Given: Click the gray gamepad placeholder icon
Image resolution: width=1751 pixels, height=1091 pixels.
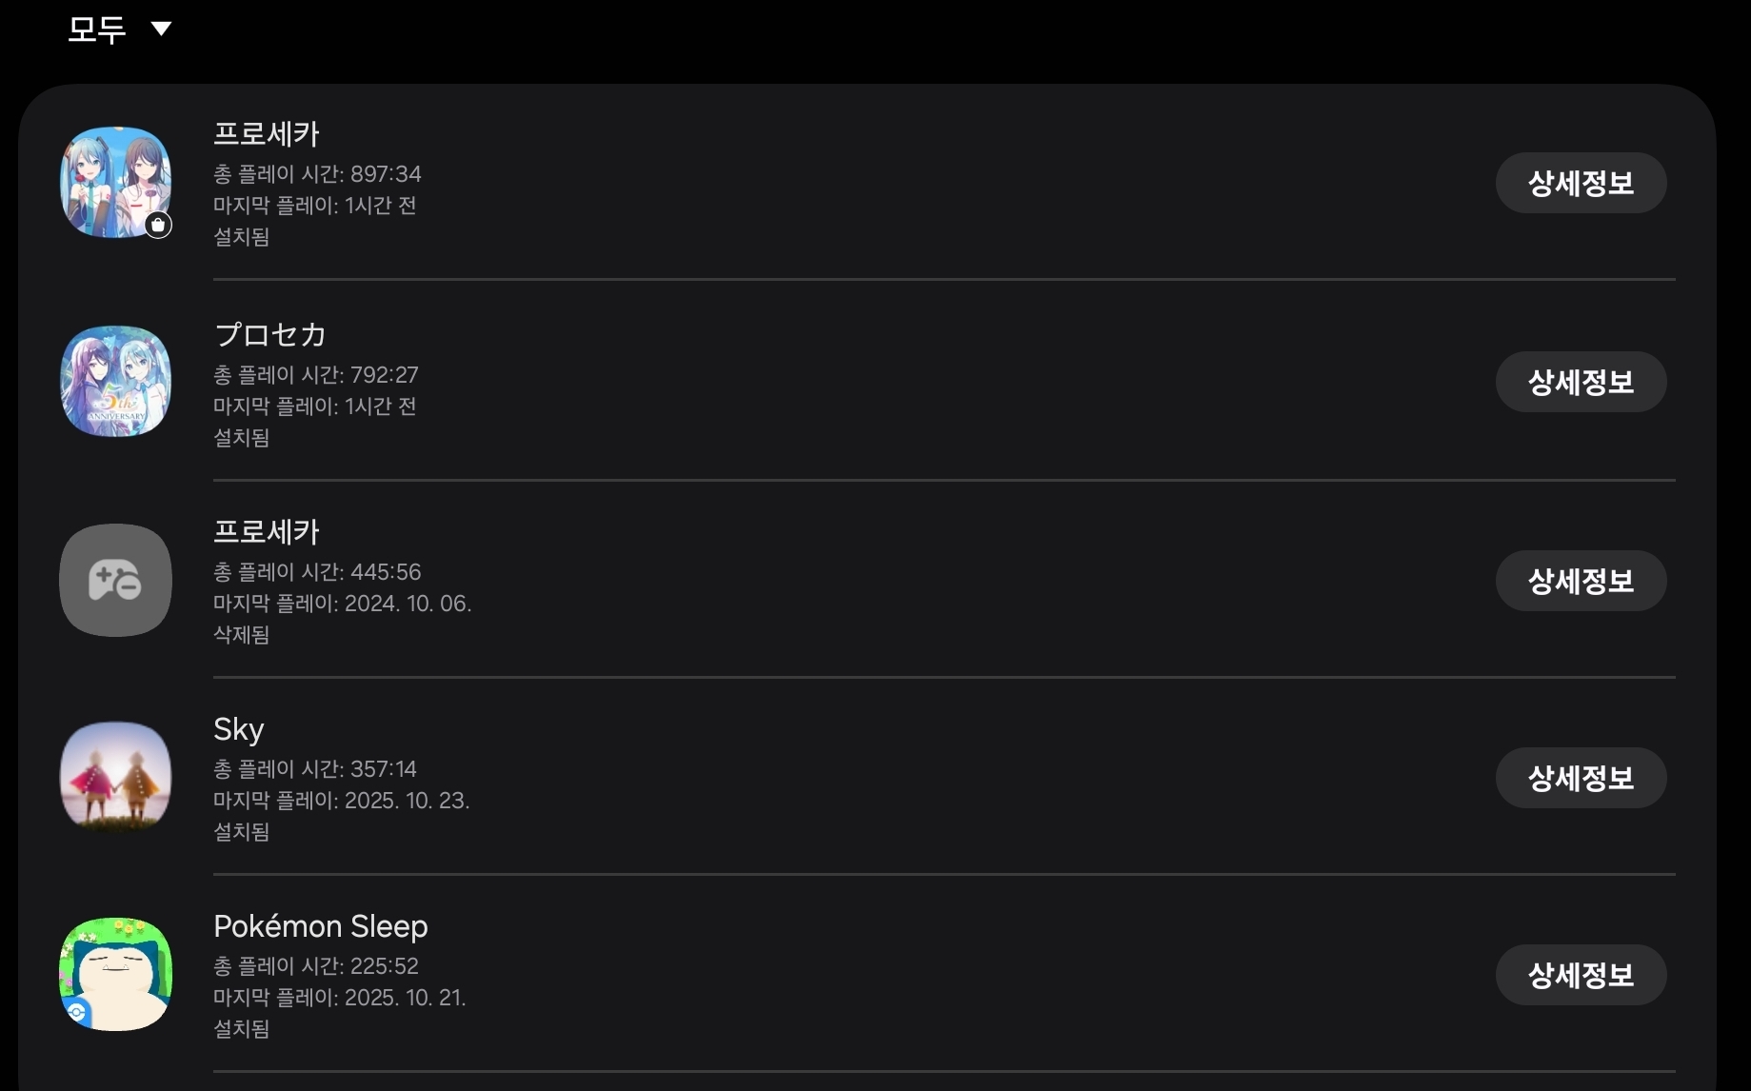Looking at the screenshot, I should (x=115, y=580).
